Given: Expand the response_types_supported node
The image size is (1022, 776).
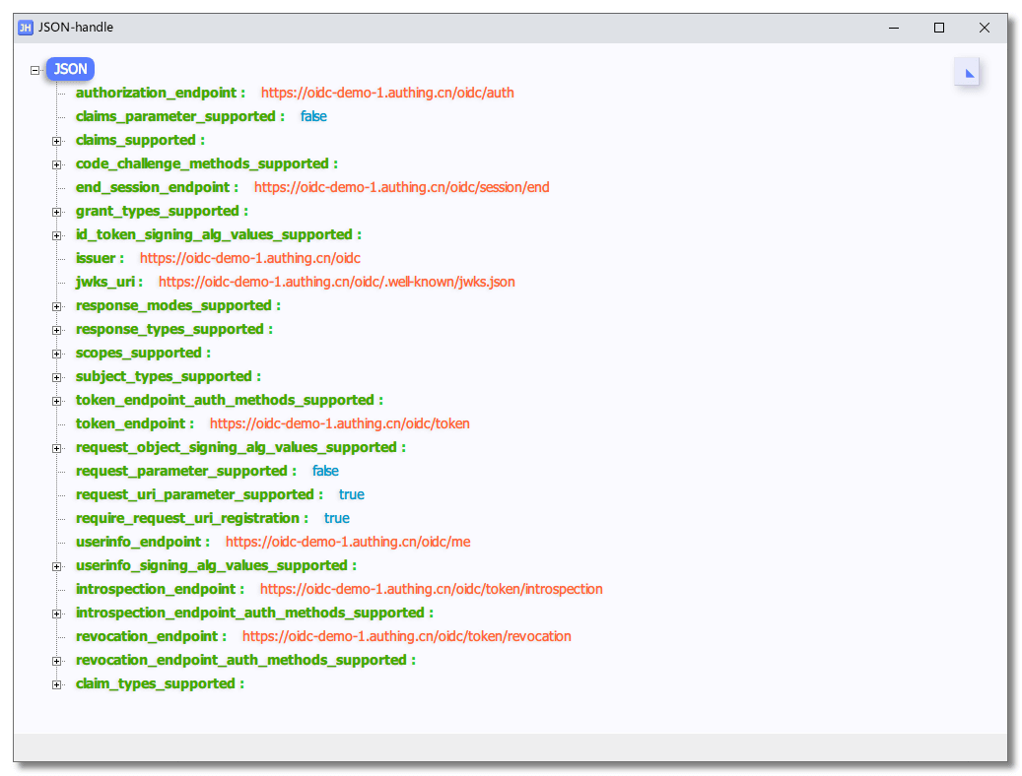Looking at the screenshot, I should (57, 330).
